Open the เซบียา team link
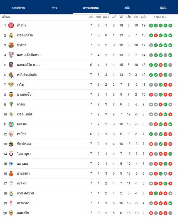The height and width of the screenshot is (217, 178). (x=21, y=134)
